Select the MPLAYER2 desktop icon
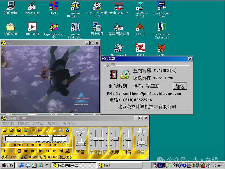 [32, 8]
